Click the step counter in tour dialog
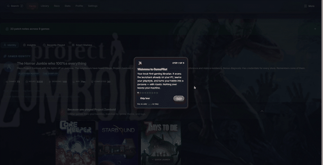This screenshot has height=165, width=323. (x=179, y=63)
